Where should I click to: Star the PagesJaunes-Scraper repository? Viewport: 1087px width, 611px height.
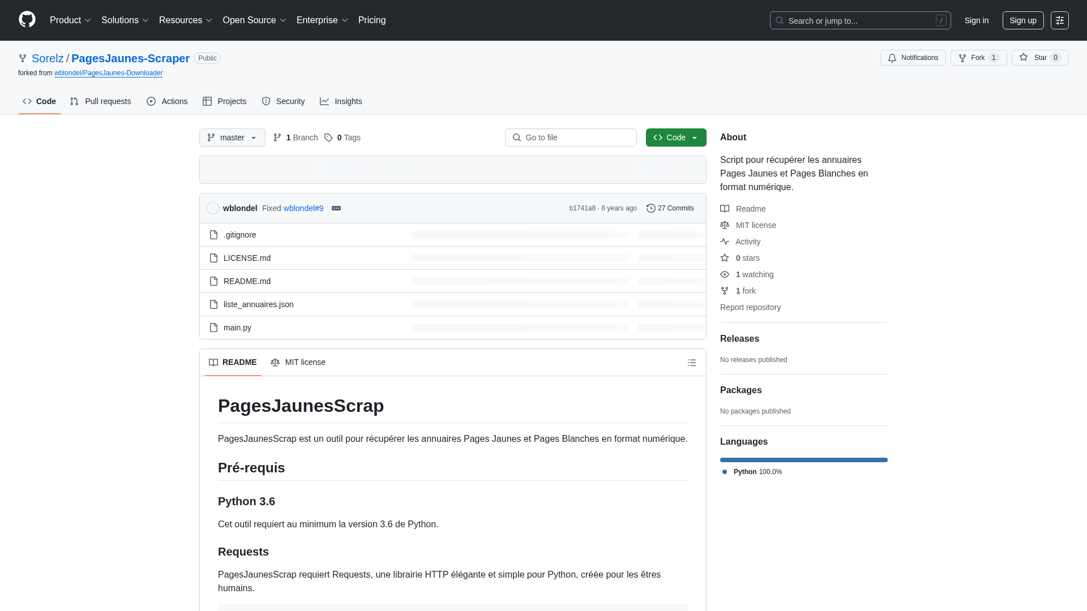pos(1040,58)
